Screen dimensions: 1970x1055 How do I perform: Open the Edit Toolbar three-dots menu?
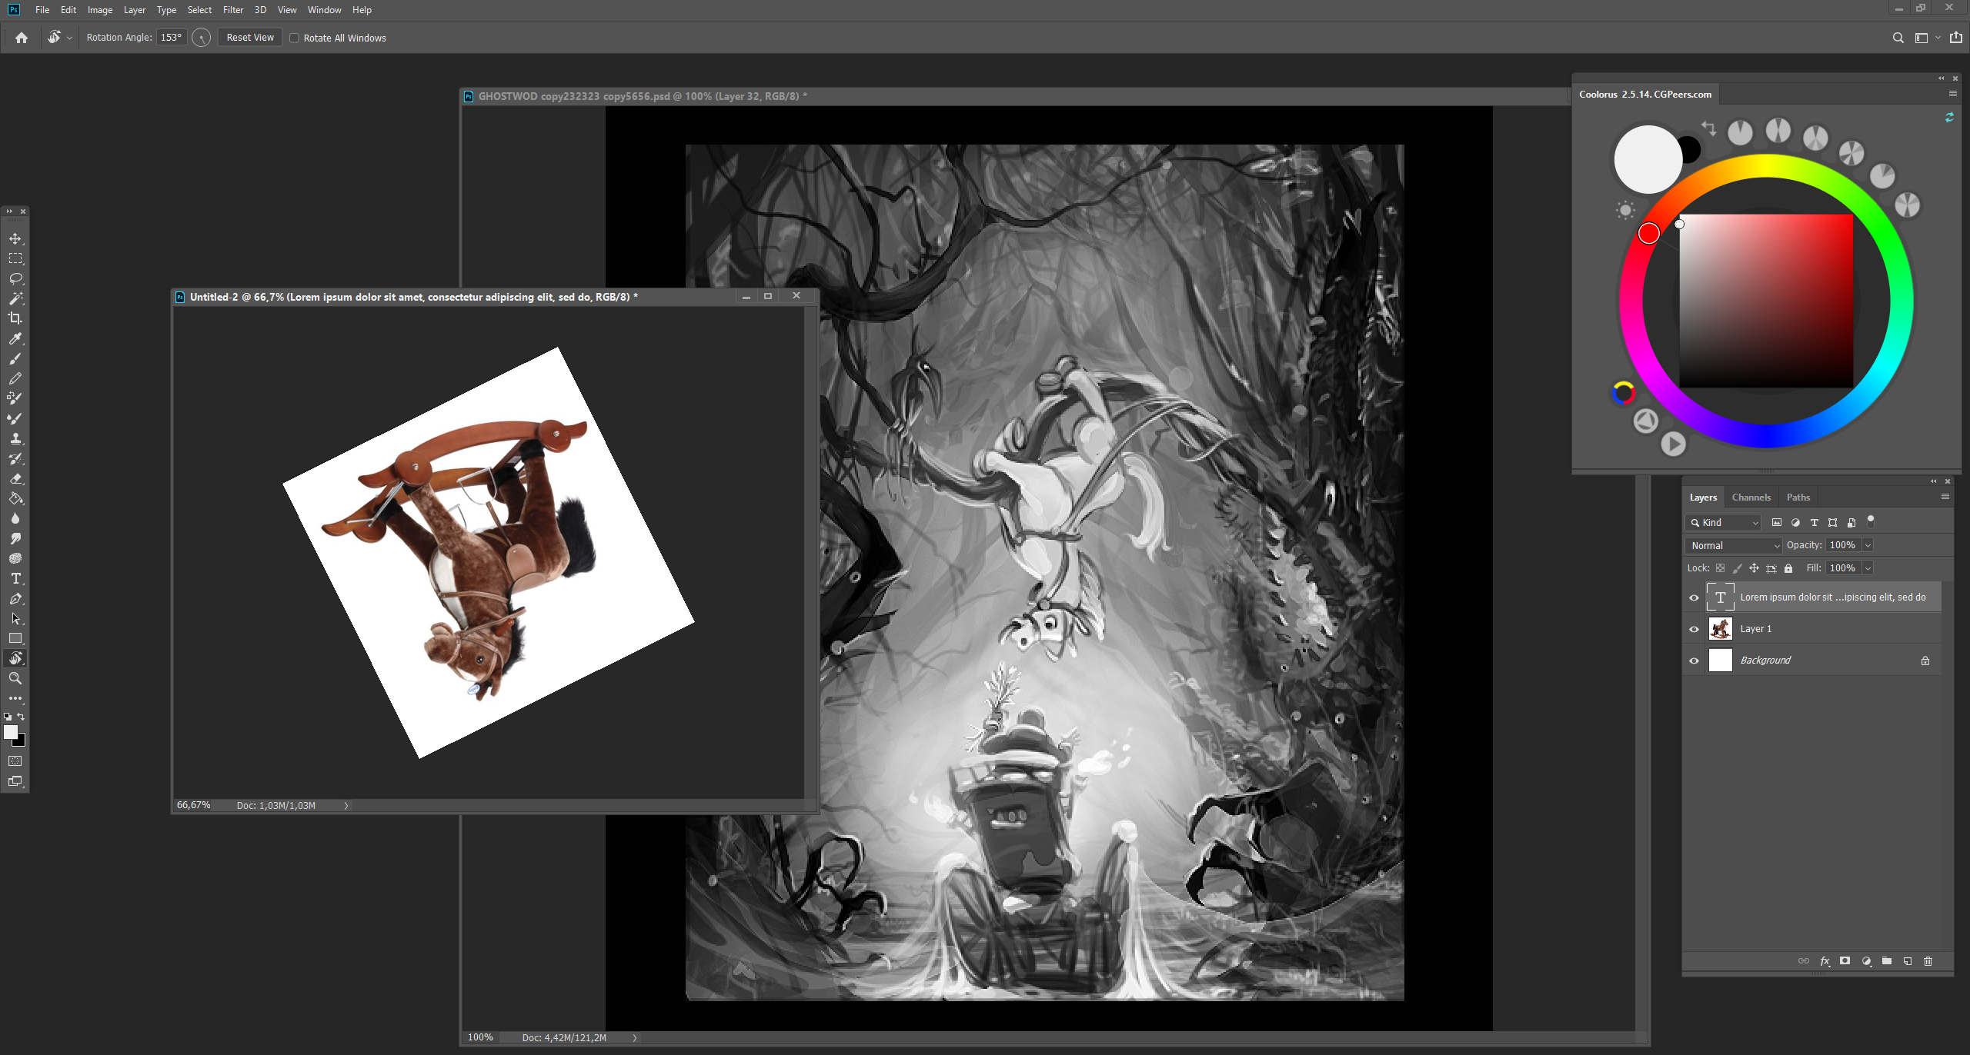pos(15,698)
